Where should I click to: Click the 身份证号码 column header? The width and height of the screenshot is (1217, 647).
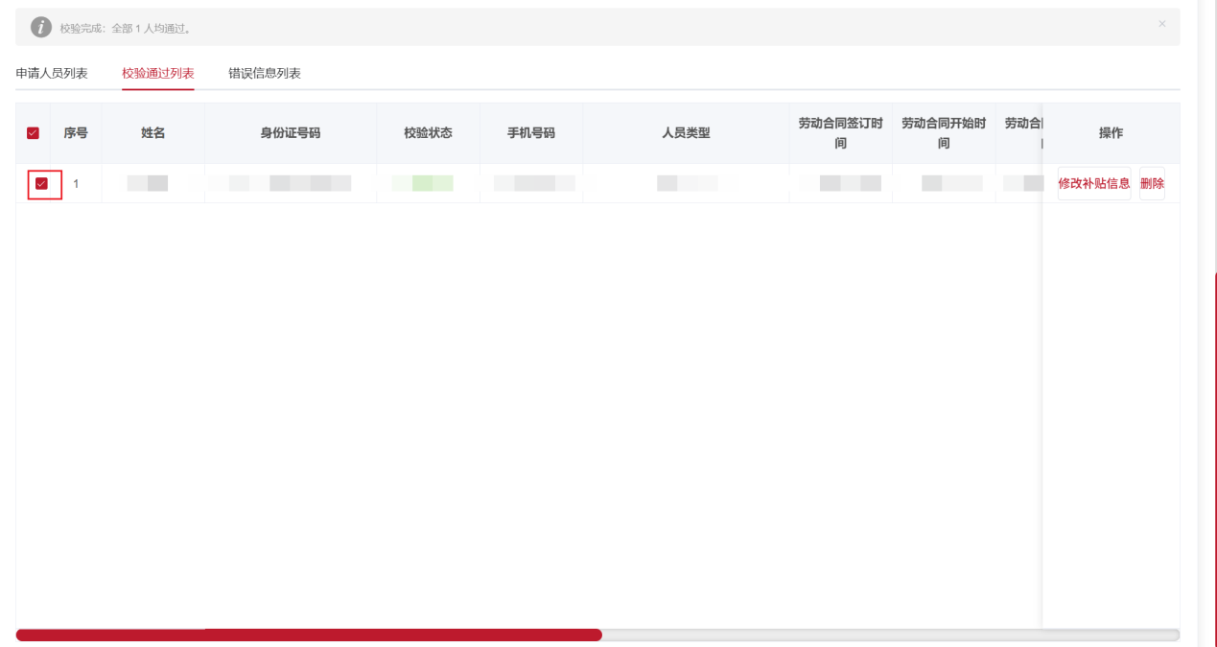pyautogui.click(x=291, y=133)
